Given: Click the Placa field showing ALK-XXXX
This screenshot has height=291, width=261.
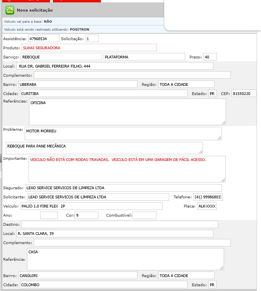Looking at the screenshot, I should tap(207, 206).
